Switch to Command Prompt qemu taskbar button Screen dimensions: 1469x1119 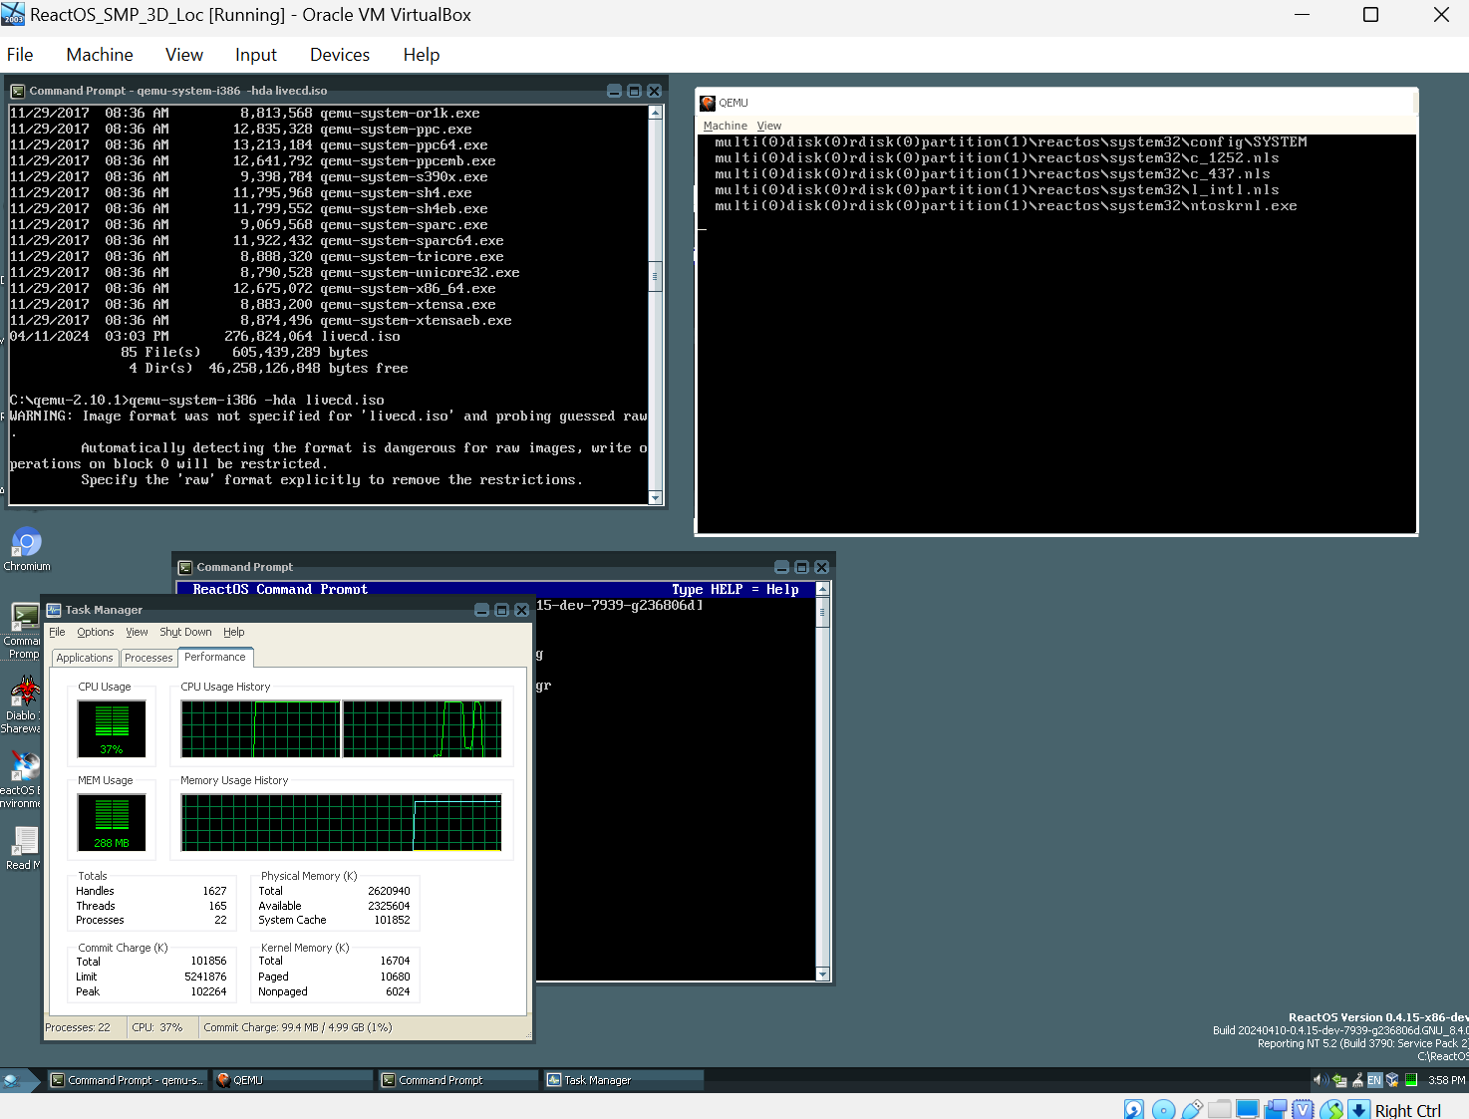(x=128, y=1080)
